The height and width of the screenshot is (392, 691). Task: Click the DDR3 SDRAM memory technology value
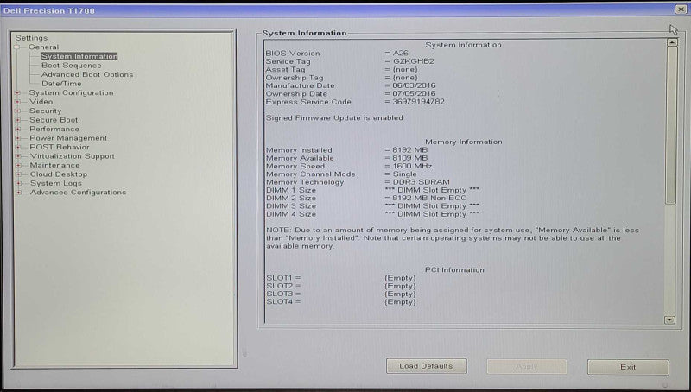tap(422, 182)
